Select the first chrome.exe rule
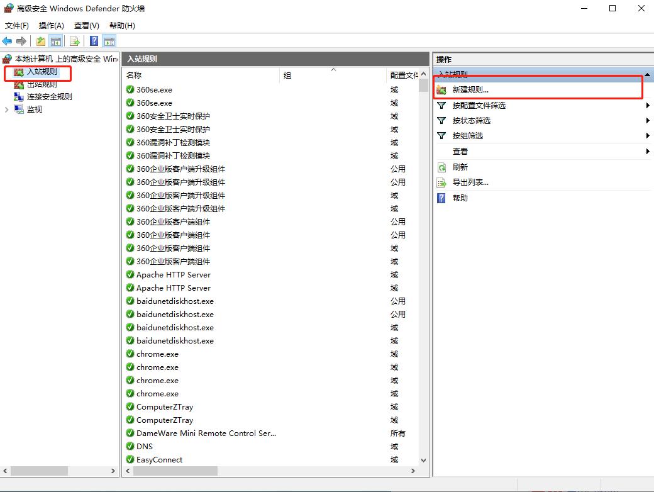This screenshot has height=492, width=654. click(x=157, y=354)
